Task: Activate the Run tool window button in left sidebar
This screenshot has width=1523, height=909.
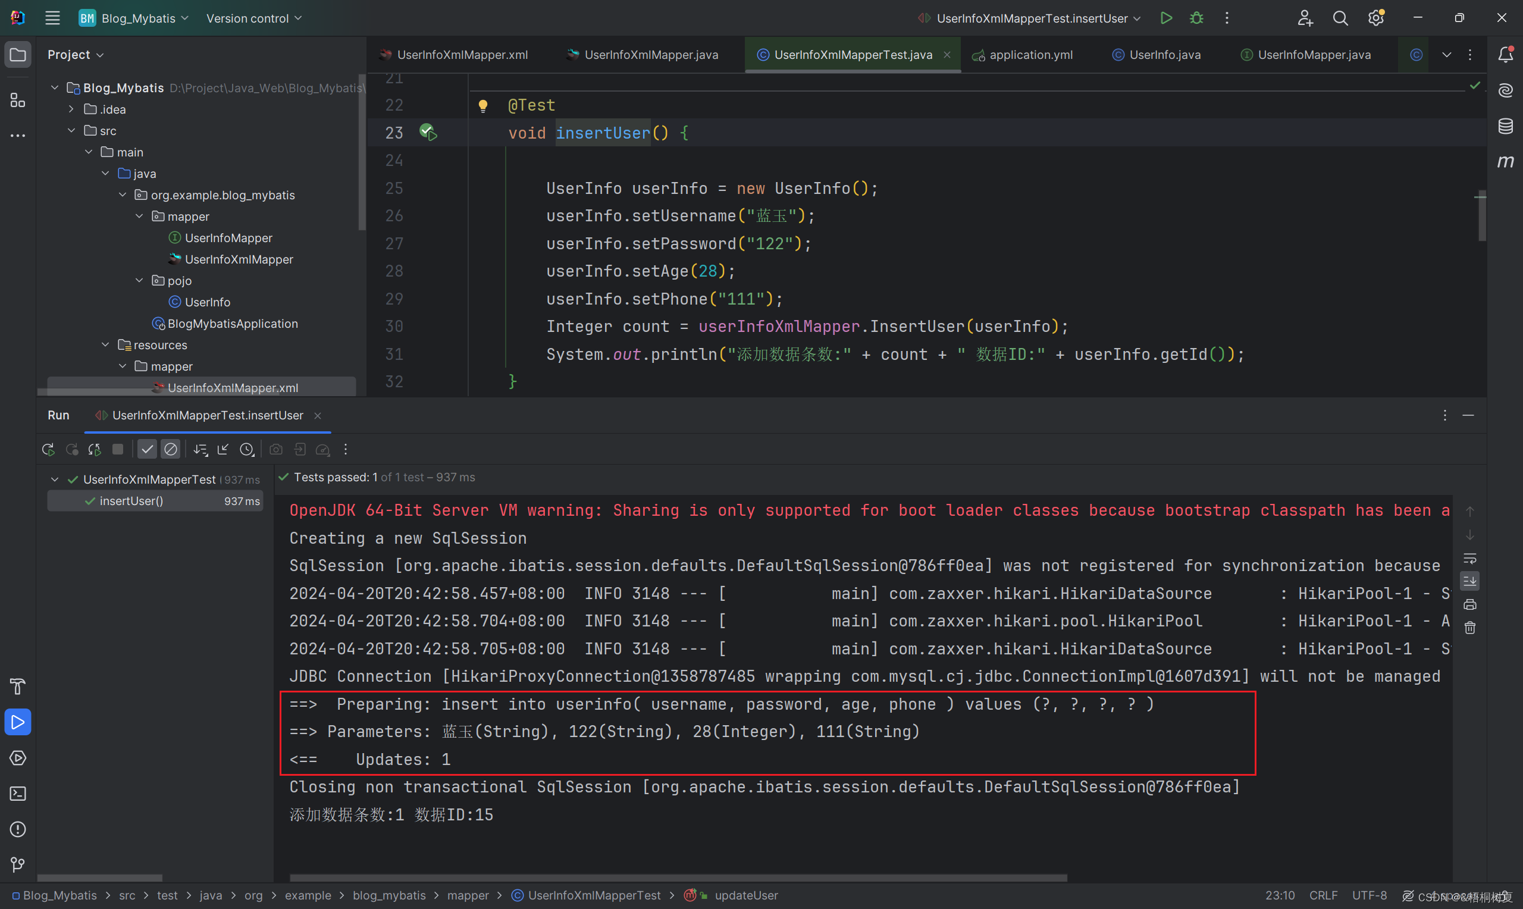Action: [18, 722]
